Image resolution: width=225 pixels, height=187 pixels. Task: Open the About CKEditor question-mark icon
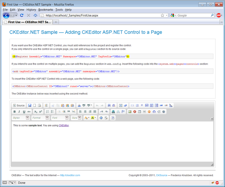[113, 118]
